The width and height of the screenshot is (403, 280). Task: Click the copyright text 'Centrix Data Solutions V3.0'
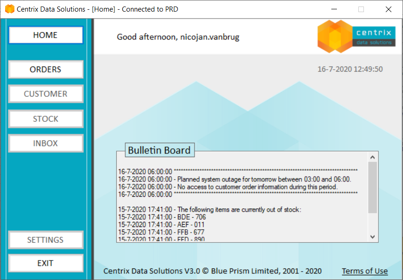pyautogui.click(x=152, y=271)
